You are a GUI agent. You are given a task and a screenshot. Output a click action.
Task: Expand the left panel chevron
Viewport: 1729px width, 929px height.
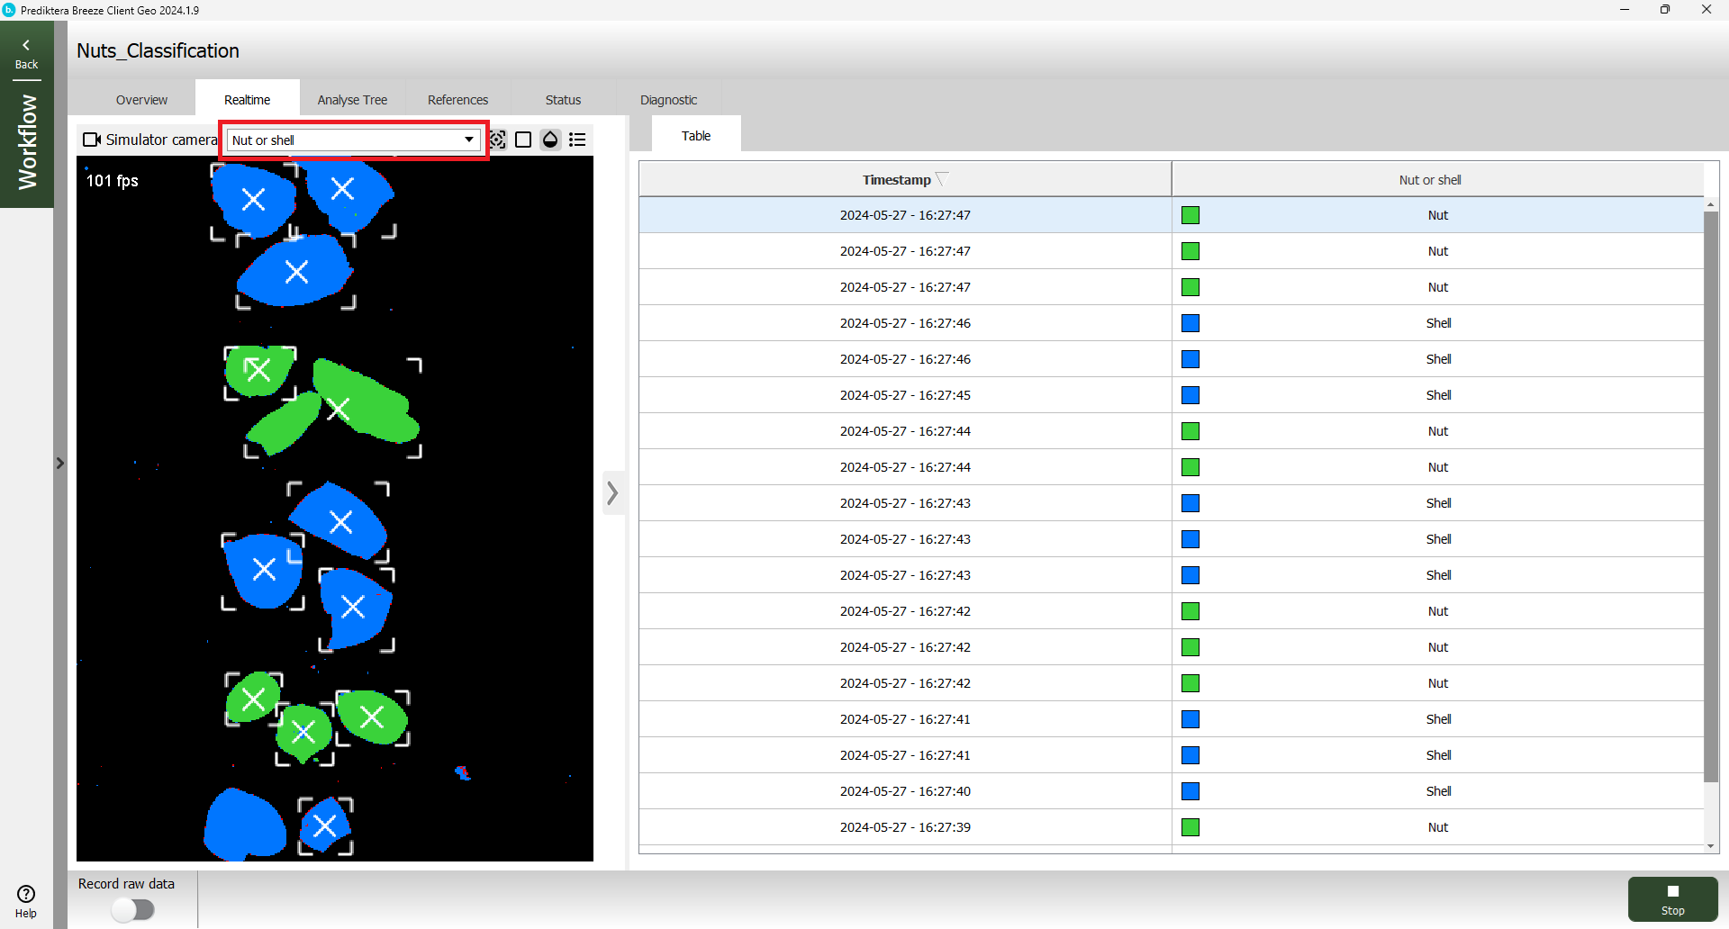[x=60, y=464]
